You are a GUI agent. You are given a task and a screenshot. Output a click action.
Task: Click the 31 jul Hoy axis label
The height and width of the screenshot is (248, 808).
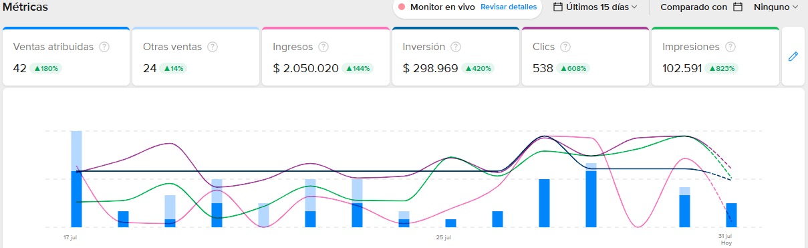726,239
